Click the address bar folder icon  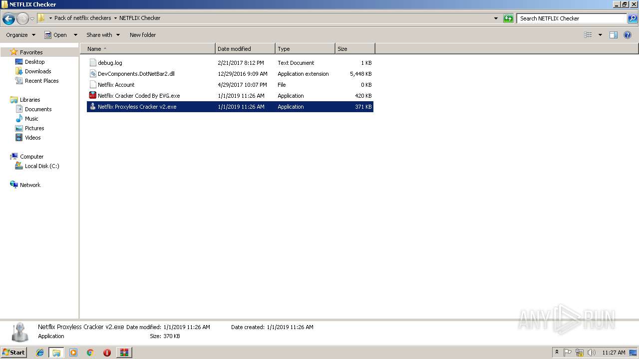click(41, 18)
